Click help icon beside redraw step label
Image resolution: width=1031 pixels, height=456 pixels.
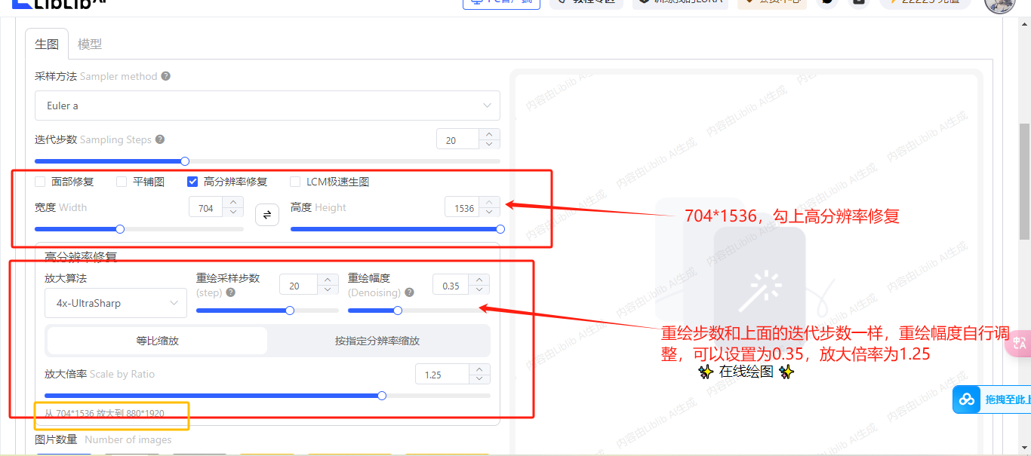point(230,292)
